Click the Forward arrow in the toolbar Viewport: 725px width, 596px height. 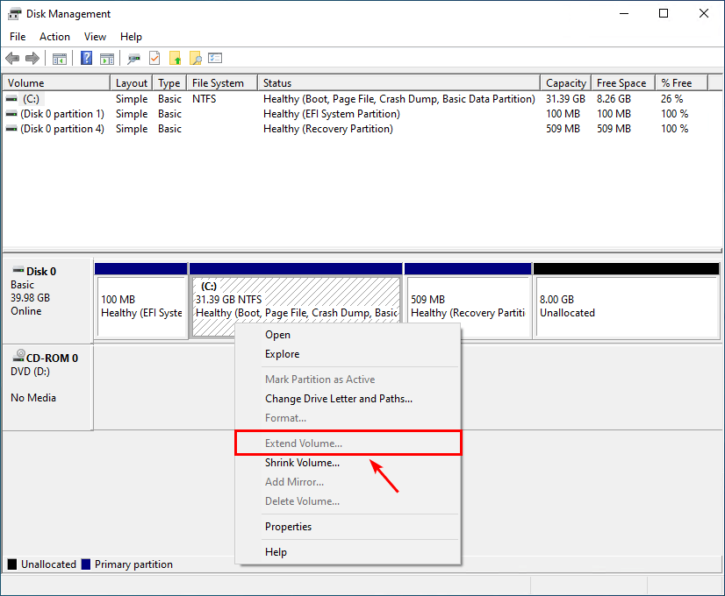[x=32, y=59]
